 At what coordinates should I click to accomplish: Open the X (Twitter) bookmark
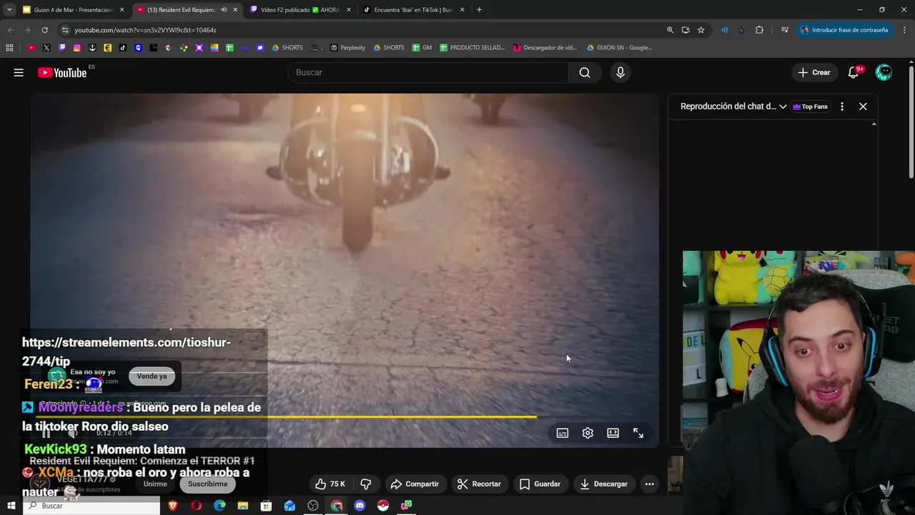pos(46,48)
